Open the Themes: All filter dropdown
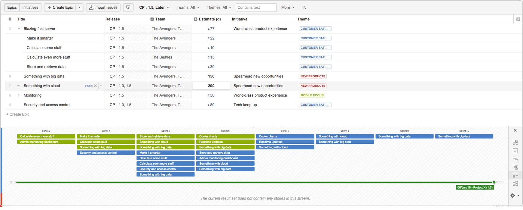The image size is (523, 210). [x=219, y=7]
